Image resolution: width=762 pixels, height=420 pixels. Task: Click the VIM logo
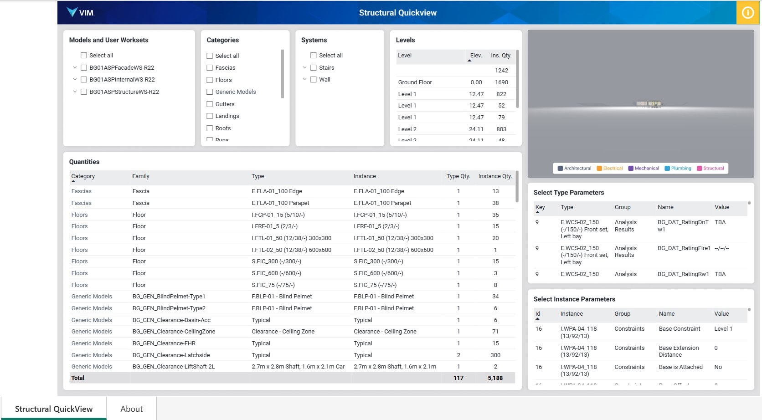[x=80, y=12]
